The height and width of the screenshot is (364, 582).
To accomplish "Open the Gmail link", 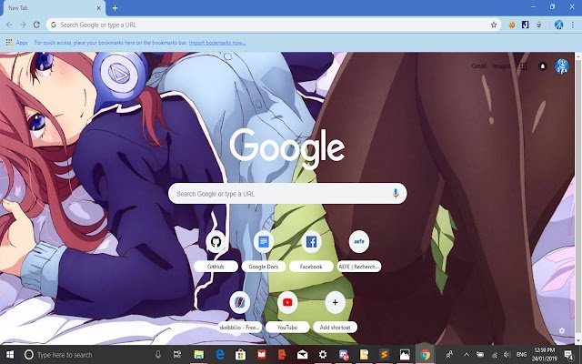I will [x=479, y=66].
